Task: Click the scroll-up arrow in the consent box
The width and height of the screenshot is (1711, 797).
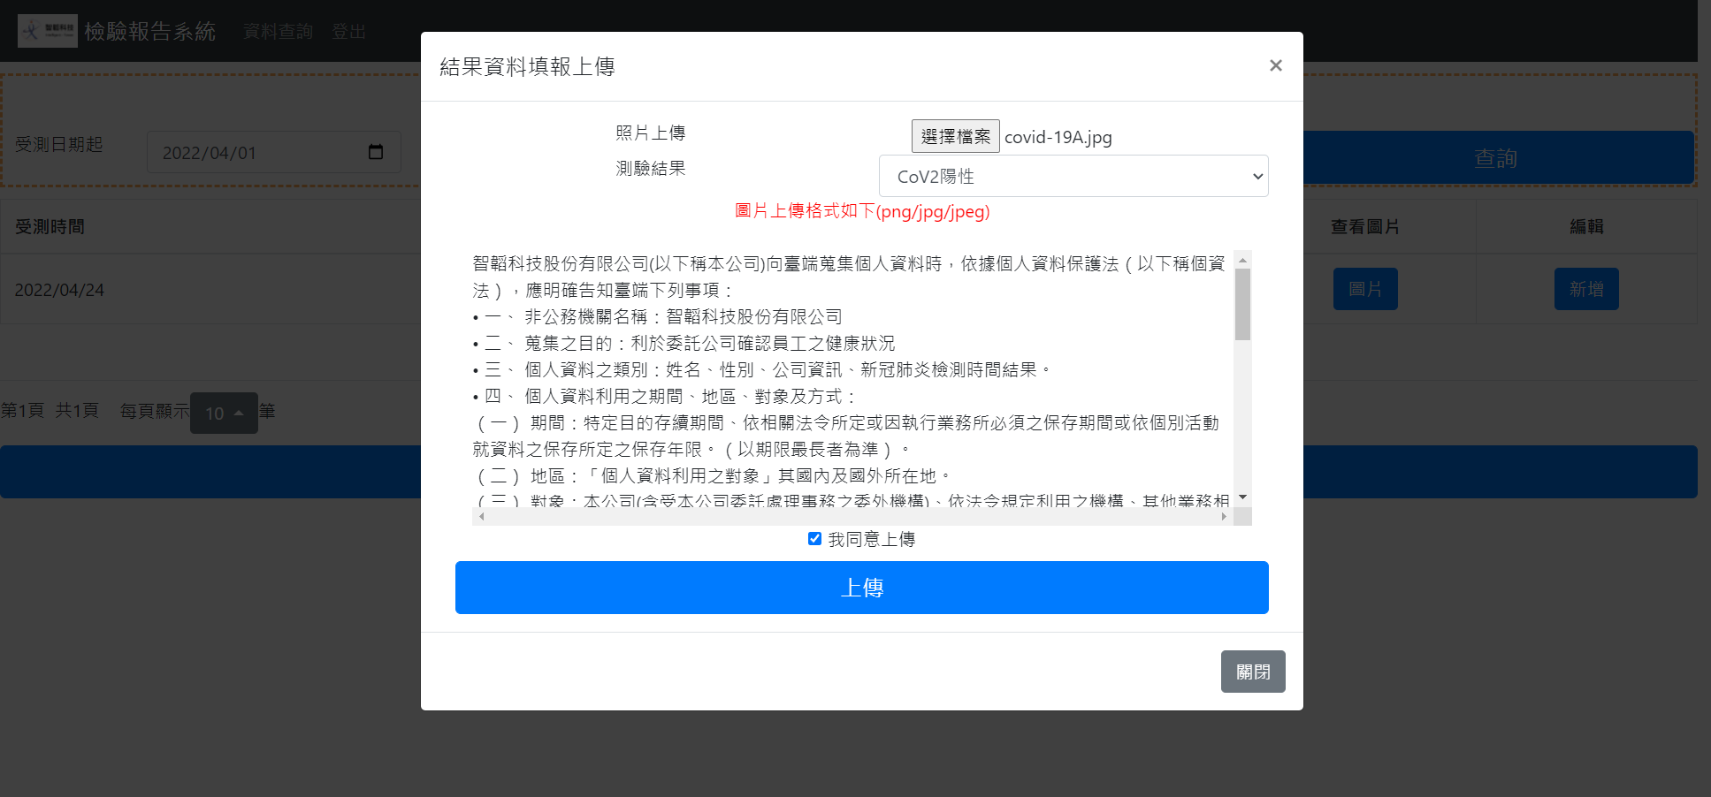Action: (1242, 259)
